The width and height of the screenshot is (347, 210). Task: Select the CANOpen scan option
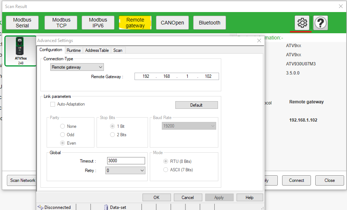click(x=172, y=23)
